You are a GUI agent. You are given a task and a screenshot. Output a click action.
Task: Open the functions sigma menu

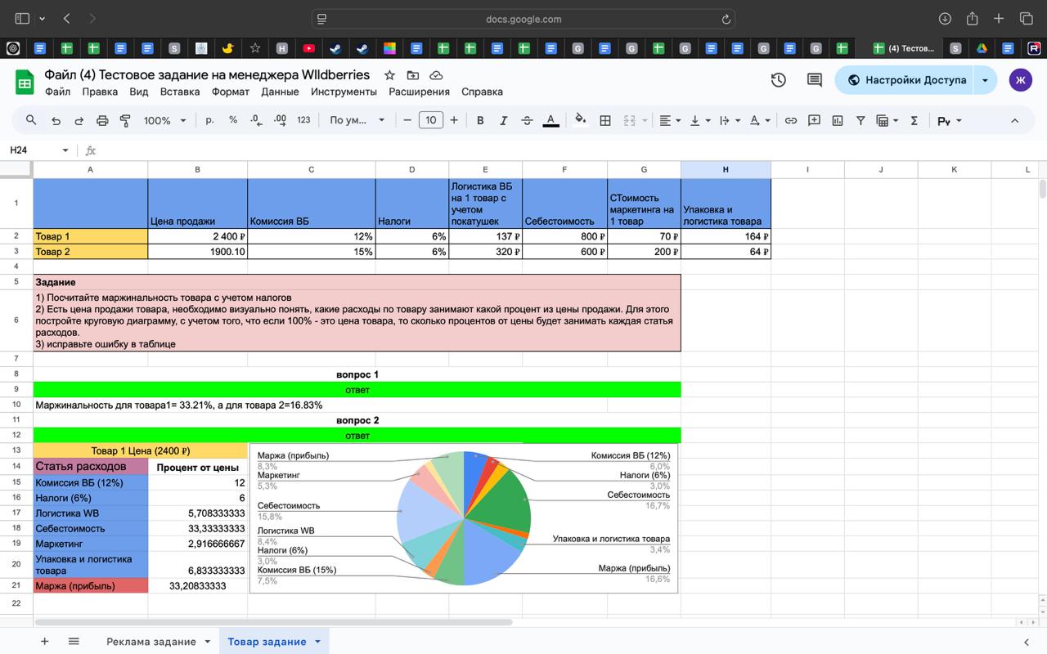coord(914,120)
